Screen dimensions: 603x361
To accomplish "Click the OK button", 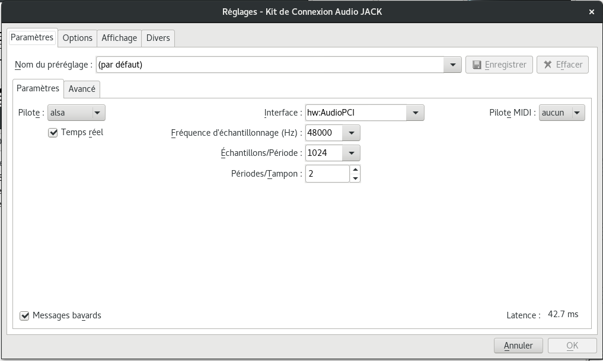I will 572,346.
